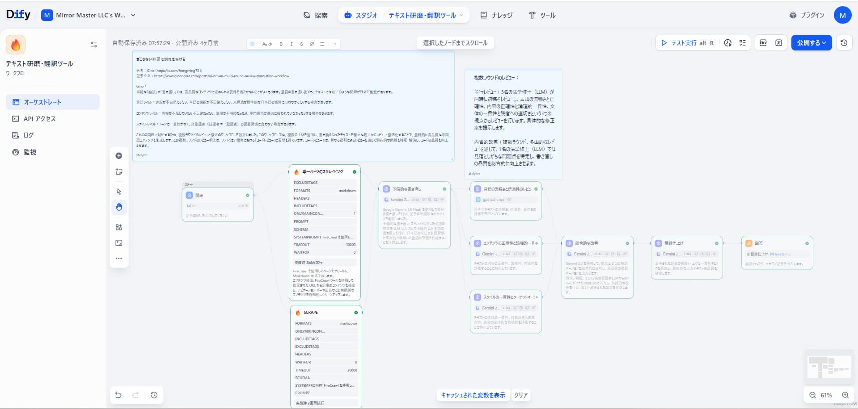The image size is (858, 409).
Task: Switch to pointer selection mode
Action: tap(119, 192)
